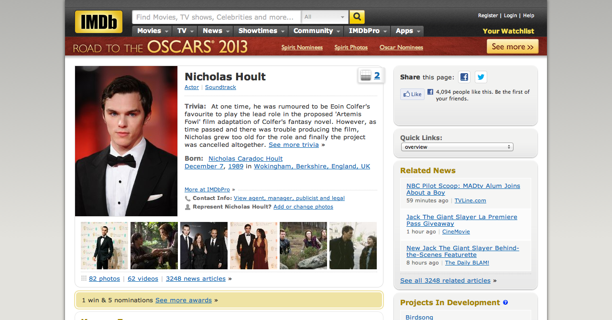Viewport: 612px width, 320px height.
Task: Open the Help link
Action: click(528, 16)
